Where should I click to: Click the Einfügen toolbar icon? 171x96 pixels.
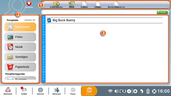[x=98, y=4]
